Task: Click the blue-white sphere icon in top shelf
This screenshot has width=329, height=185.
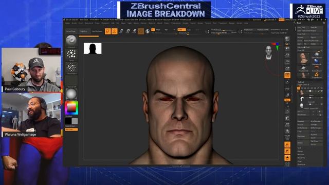Action: tap(148, 31)
